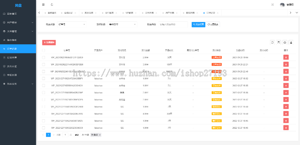Delete the order from 2021-09-29 22:40
The width and height of the screenshot is (300, 145).
pyautogui.click(x=286, y=71)
